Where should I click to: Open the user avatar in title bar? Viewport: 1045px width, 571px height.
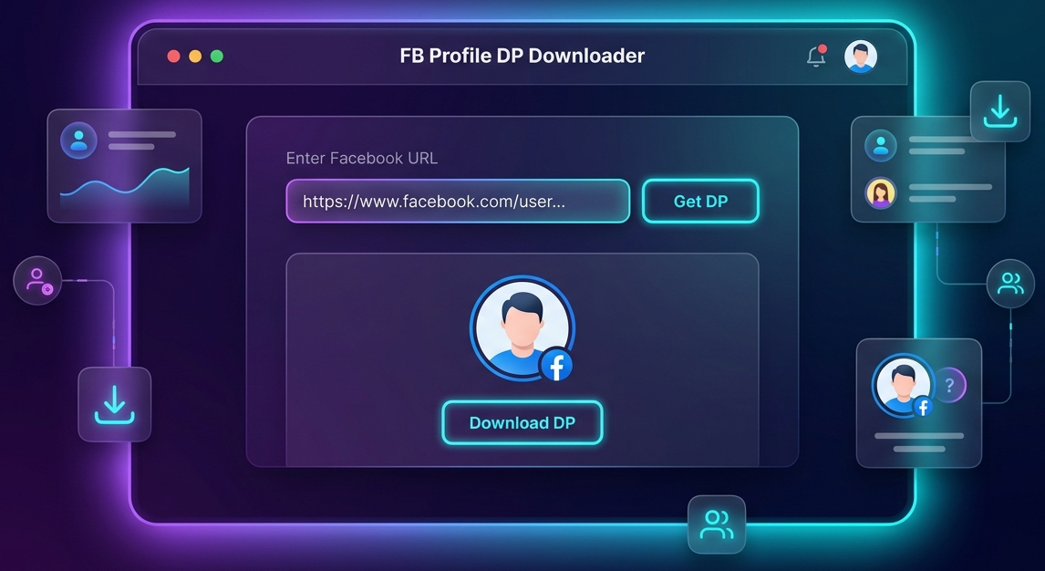861,56
